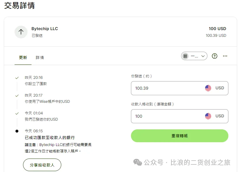Click the 100.39 send amount field

pos(166,88)
